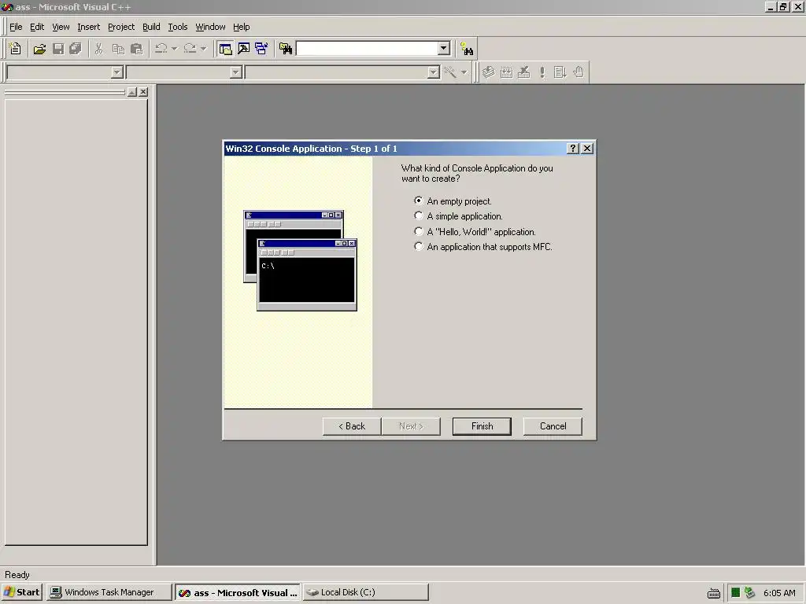This screenshot has height=604, width=806.
Task: Click the Build project icon
Action: pos(506,72)
